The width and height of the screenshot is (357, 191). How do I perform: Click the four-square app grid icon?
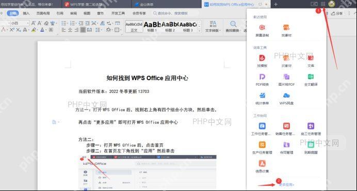(x=323, y=4)
